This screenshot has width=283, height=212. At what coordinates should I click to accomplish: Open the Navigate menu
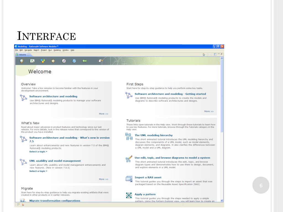(28, 50)
